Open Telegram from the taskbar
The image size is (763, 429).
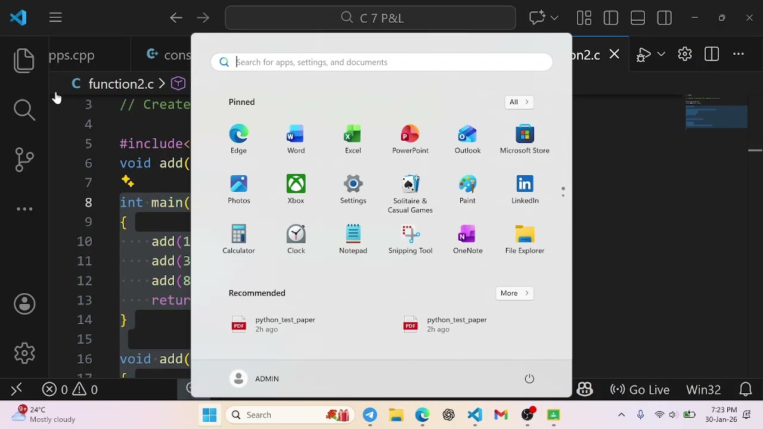(370, 415)
